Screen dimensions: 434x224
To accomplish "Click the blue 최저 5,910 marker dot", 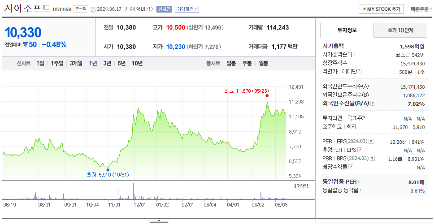I will (108, 170).
